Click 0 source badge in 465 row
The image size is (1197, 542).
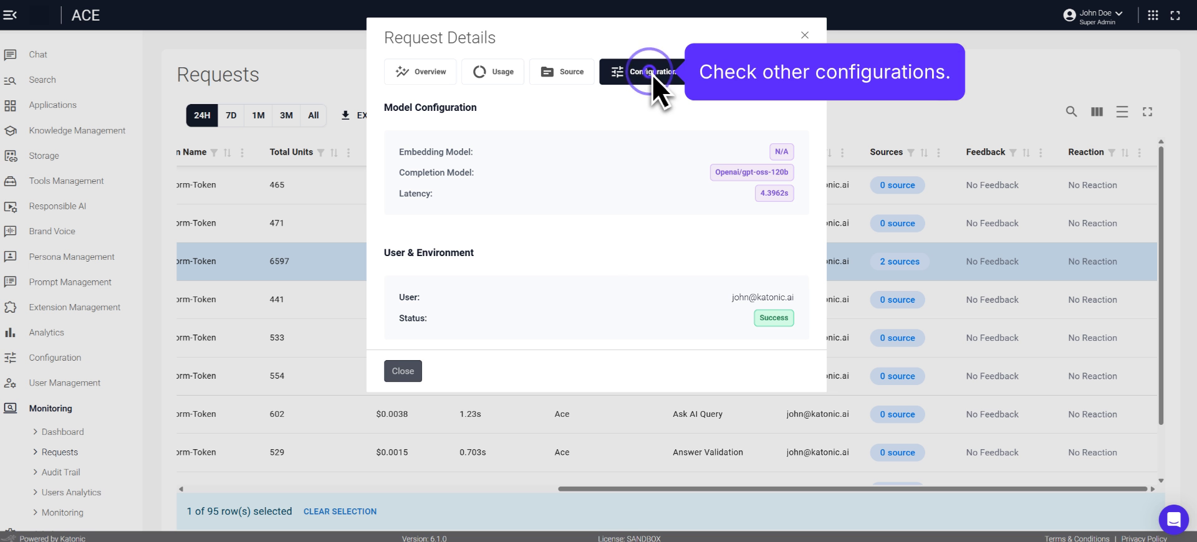pos(897,186)
